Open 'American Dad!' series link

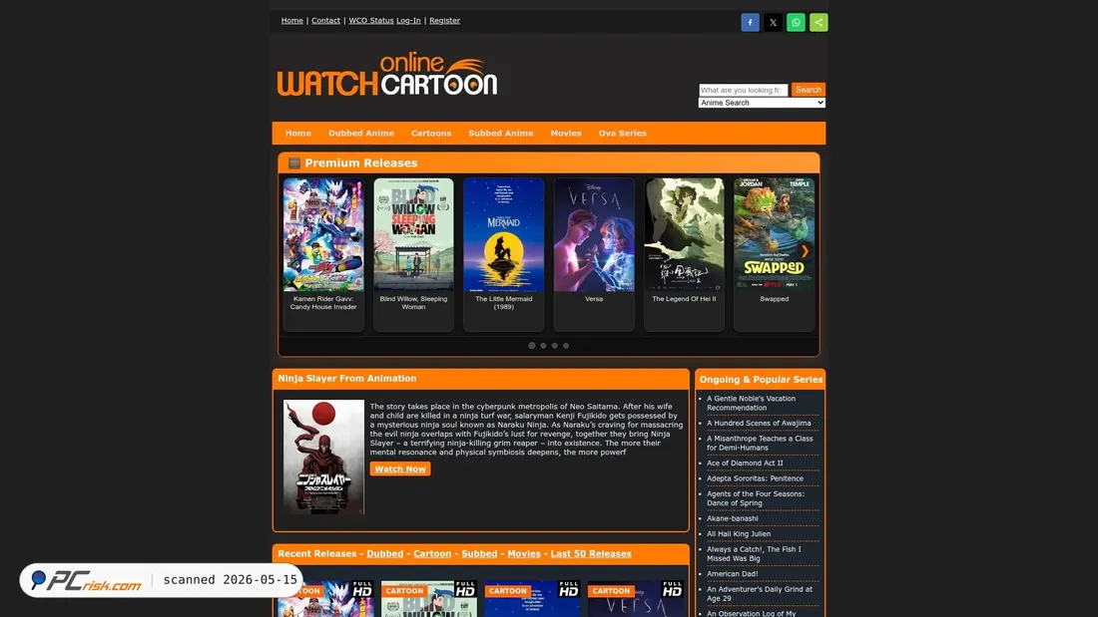point(732,573)
